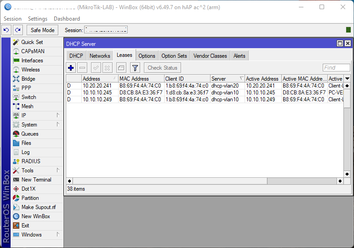354x248 pixels.
Task: Open Files from sidebar
Action: click(x=37, y=143)
